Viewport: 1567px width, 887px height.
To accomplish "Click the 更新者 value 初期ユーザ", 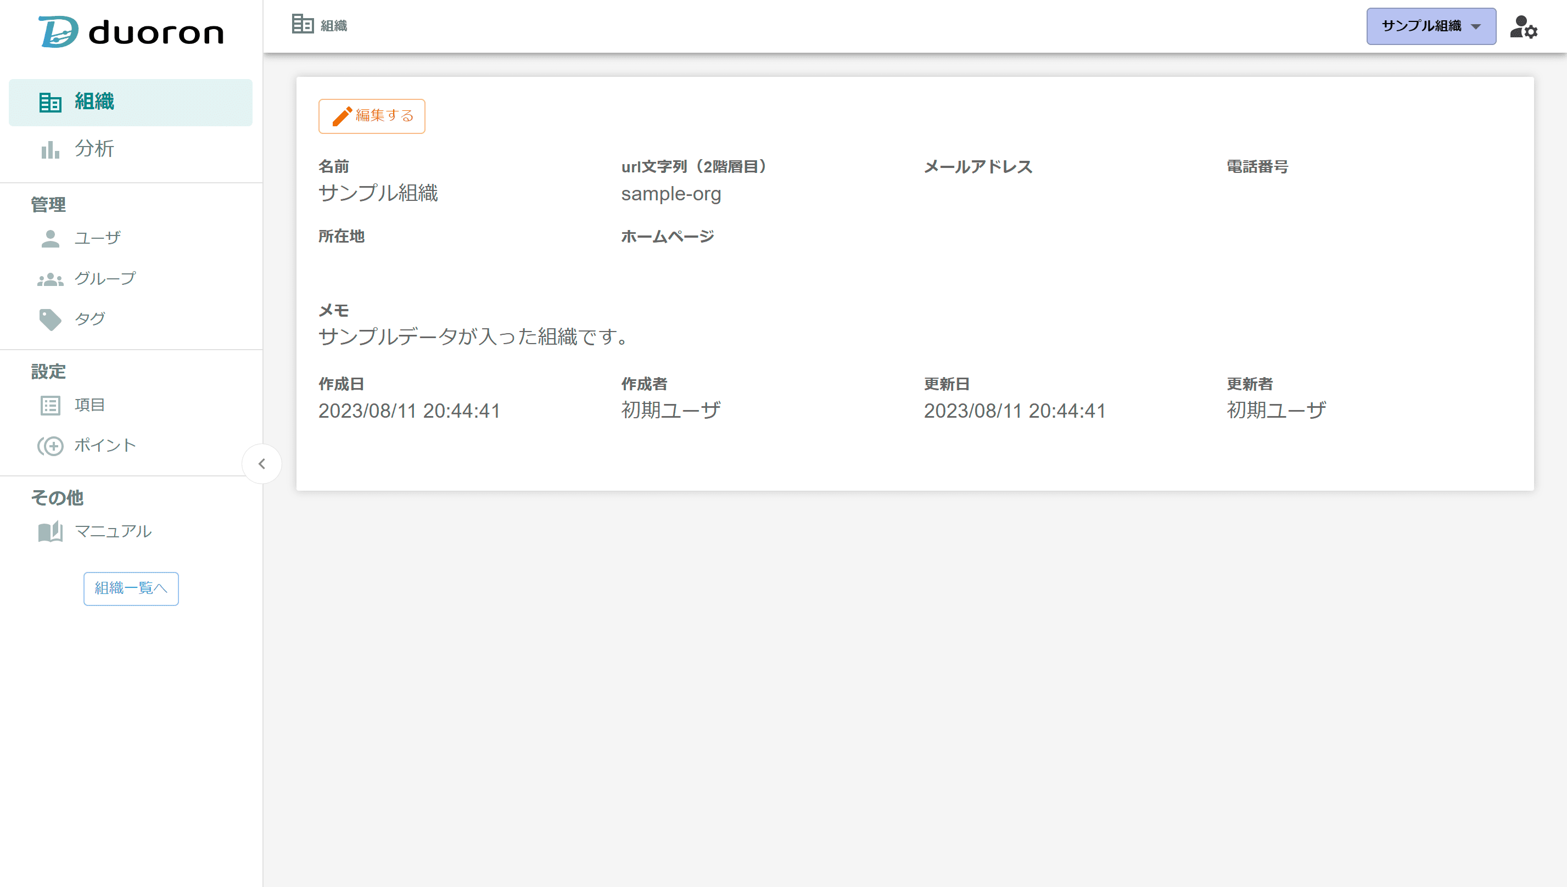I will point(1277,410).
